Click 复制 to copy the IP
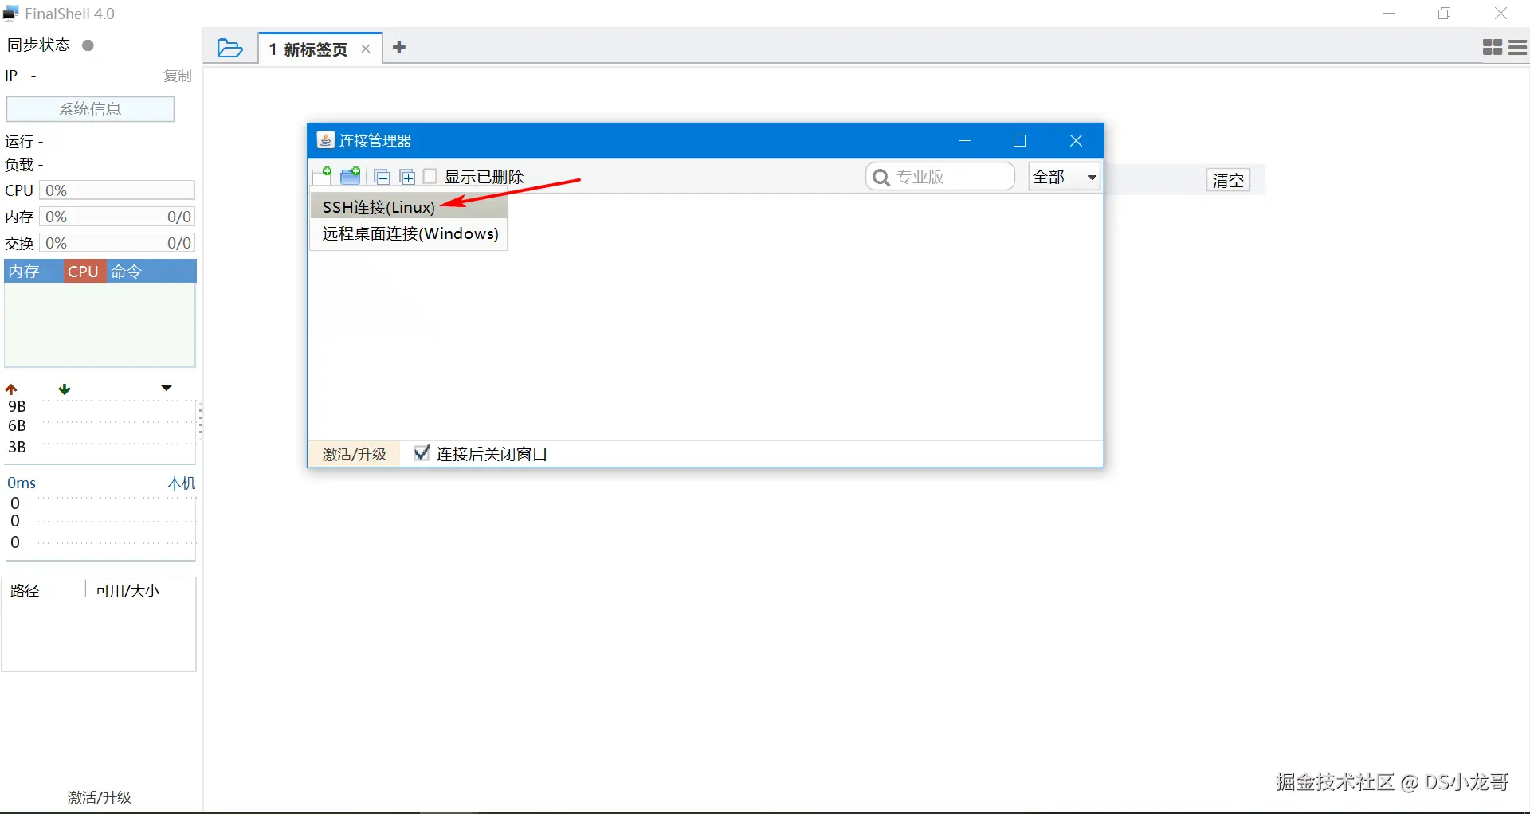This screenshot has width=1530, height=814. tap(178, 76)
